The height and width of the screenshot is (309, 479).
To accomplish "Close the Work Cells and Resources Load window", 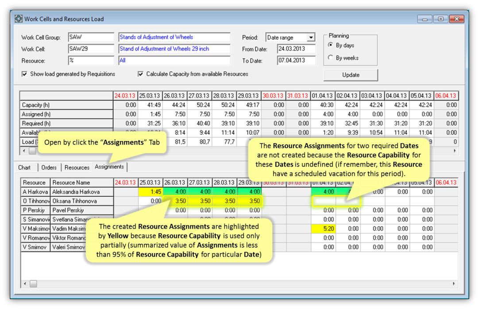I will coord(457,19).
